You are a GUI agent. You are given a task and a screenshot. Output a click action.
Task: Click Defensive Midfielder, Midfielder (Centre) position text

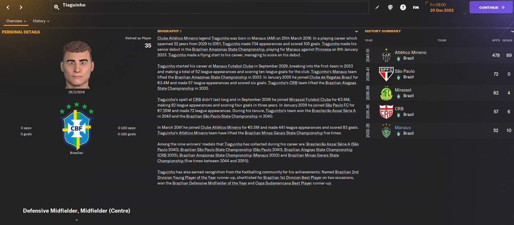point(76,211)
